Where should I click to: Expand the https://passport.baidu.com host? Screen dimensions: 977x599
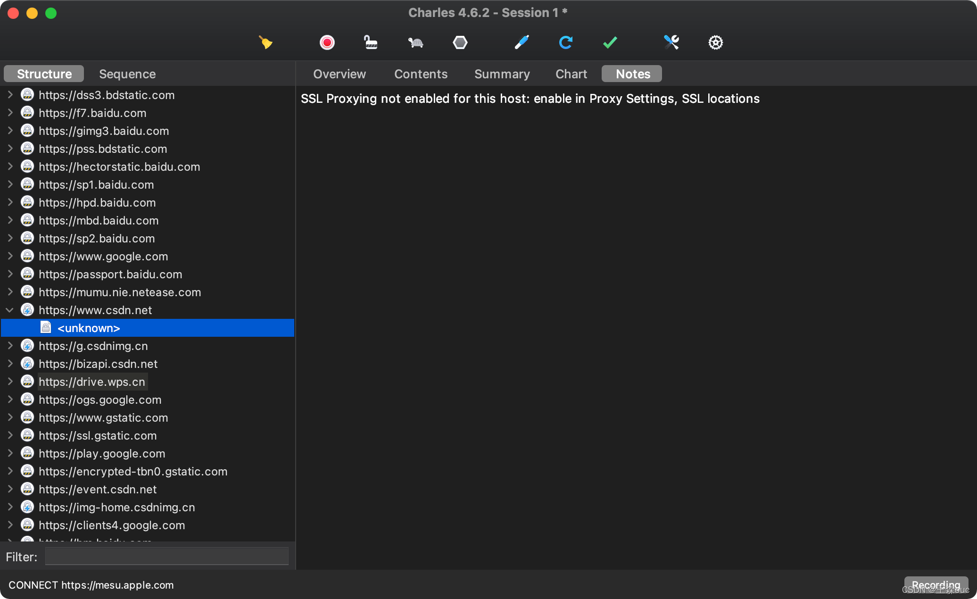click(x=9, y=274)
